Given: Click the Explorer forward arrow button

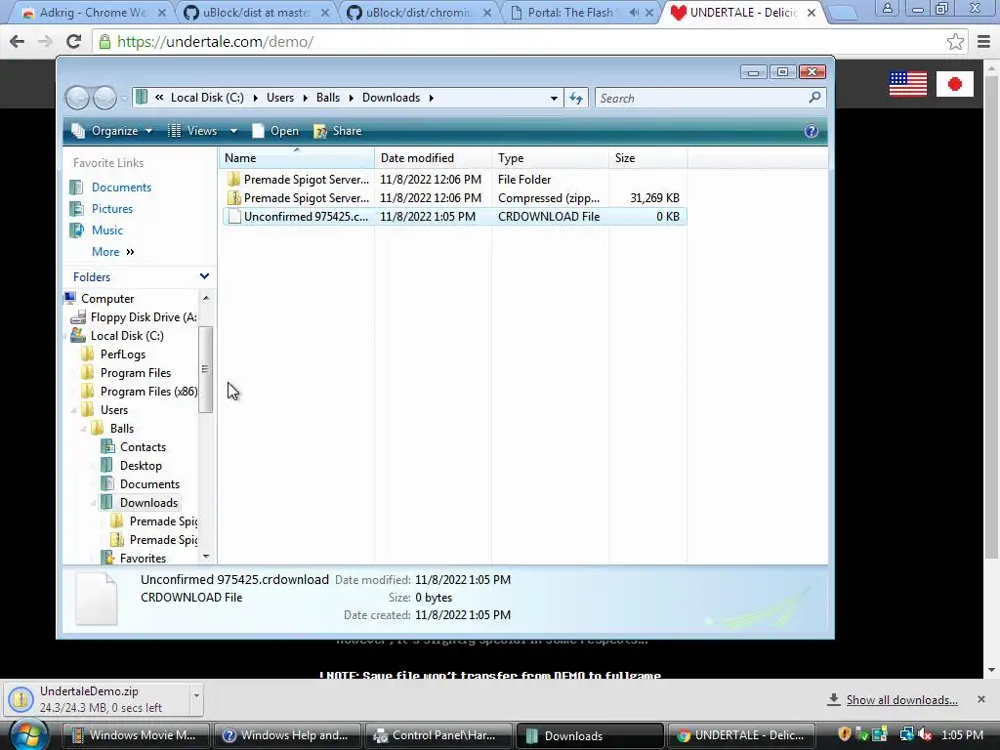Looking at the screenshot, I should click(104, 98).
